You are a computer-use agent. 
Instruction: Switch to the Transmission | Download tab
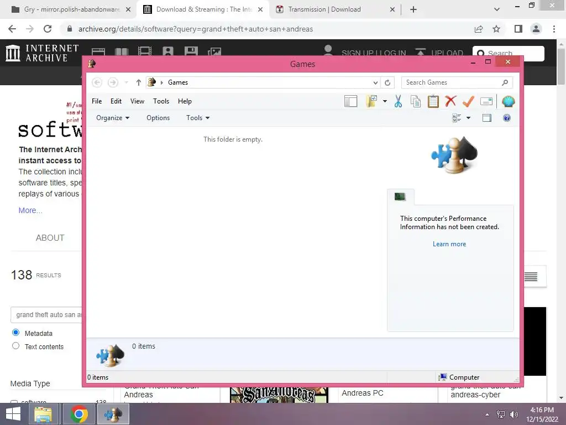334,9
